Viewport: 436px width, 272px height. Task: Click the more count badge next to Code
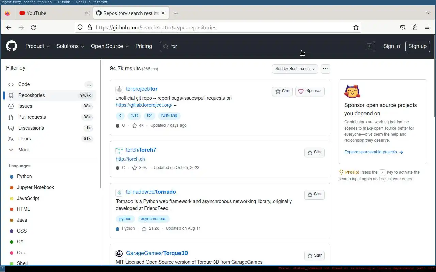coord(89,85)
